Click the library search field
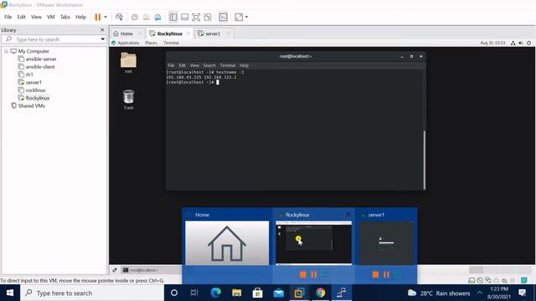Screen dimensions: 536x301 point(51,39)
